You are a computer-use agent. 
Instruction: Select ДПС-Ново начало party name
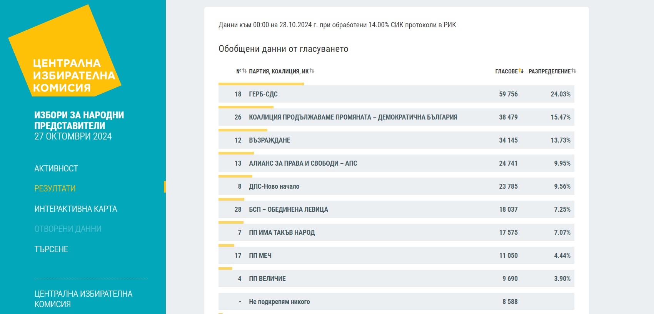[x=274, y=186]
